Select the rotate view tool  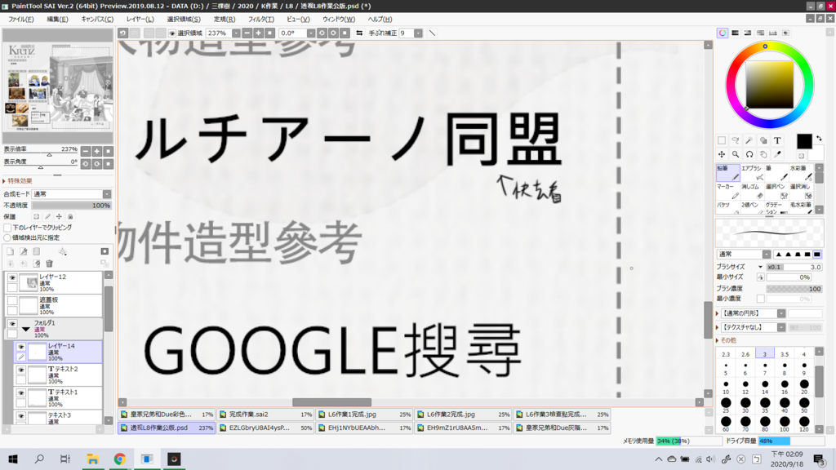(749, 154)
